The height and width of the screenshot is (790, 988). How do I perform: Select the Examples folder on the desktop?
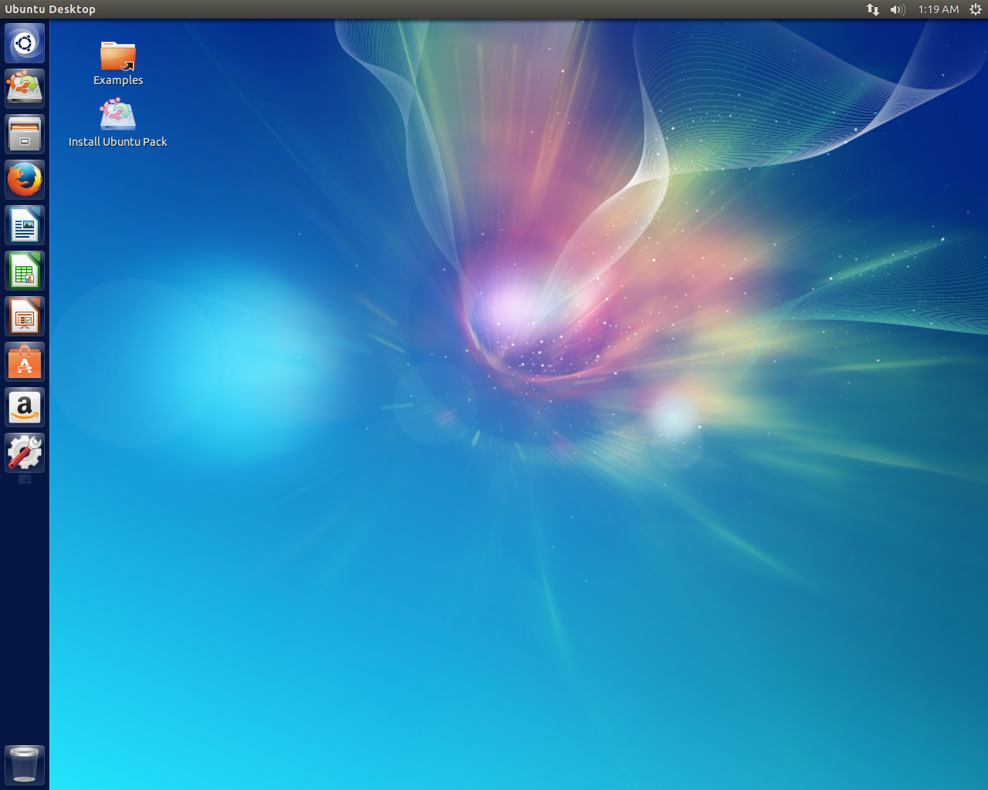118,63
